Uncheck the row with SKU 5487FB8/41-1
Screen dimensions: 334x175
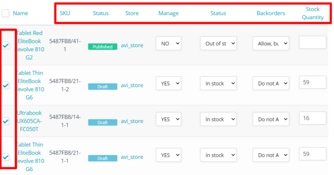tap(6, 45)
